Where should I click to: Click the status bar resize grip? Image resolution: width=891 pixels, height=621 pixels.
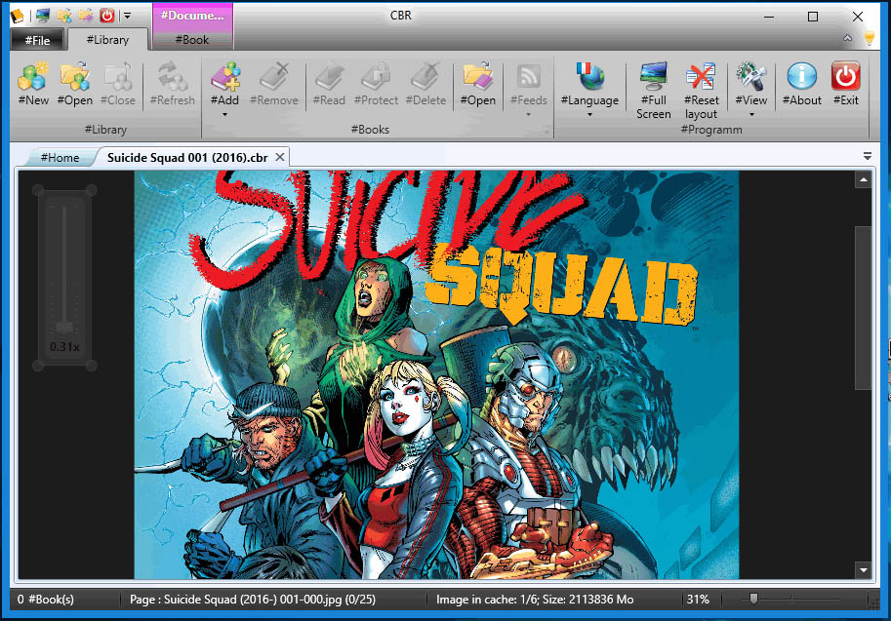click(874, 604)
